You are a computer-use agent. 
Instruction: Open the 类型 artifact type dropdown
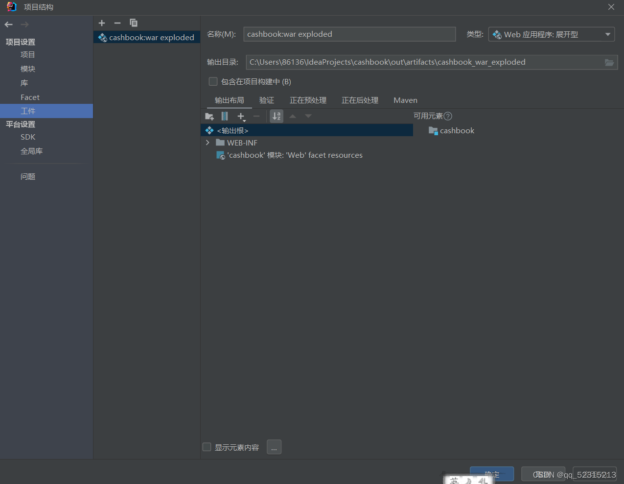coord(608,34)
